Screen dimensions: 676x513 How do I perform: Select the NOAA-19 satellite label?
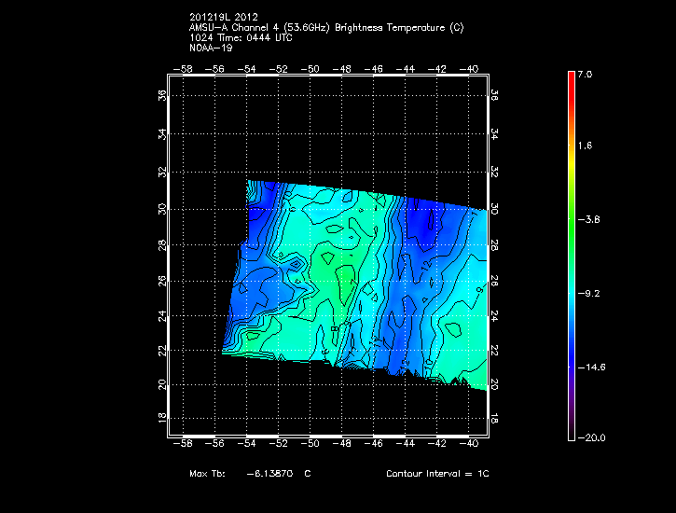209,47
